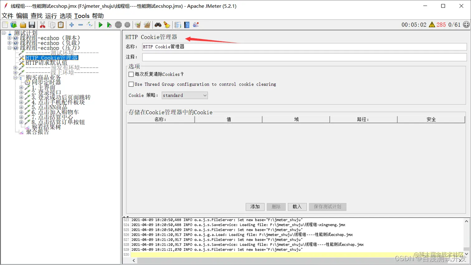This screenshot has width=471, height=265.
Task: Click the 路径 column header
Action: 363,119
